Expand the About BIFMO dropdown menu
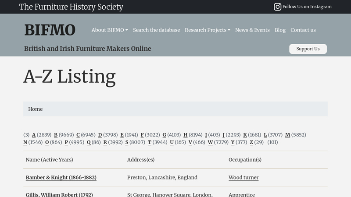 [x=110, y=30]
